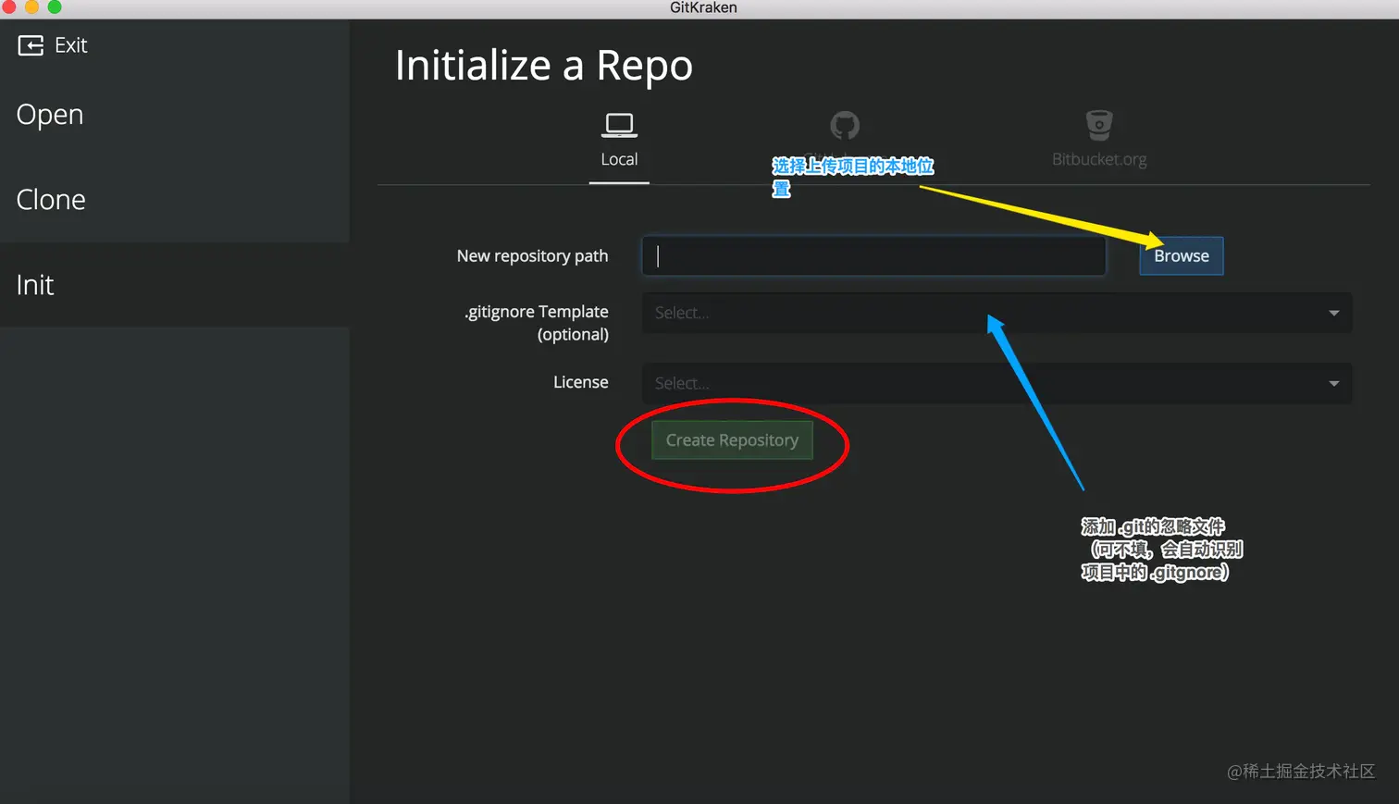Viewport: 1399px width, 804px height.
Task: Choose the Bitbucket bucket icon
Action: point(1099,125)
